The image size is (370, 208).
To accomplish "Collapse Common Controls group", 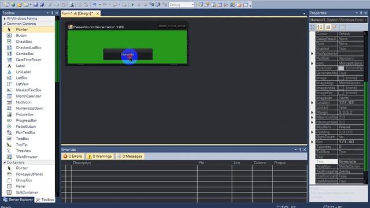I will [x=5, y=24].
